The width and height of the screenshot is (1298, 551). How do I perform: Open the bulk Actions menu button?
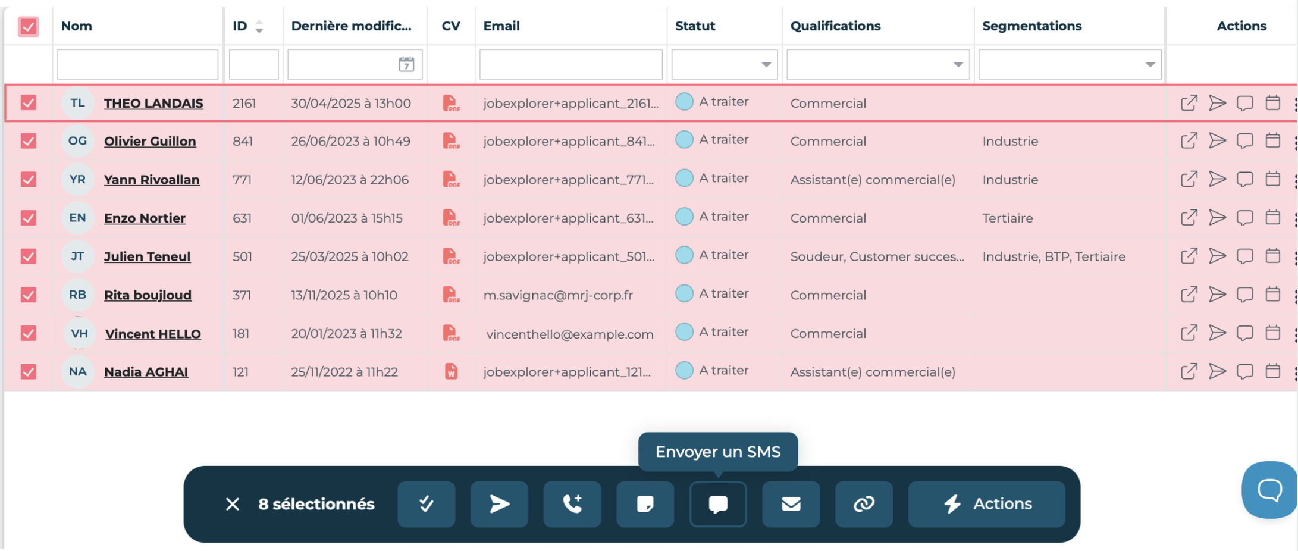click(x=987, y=504)
